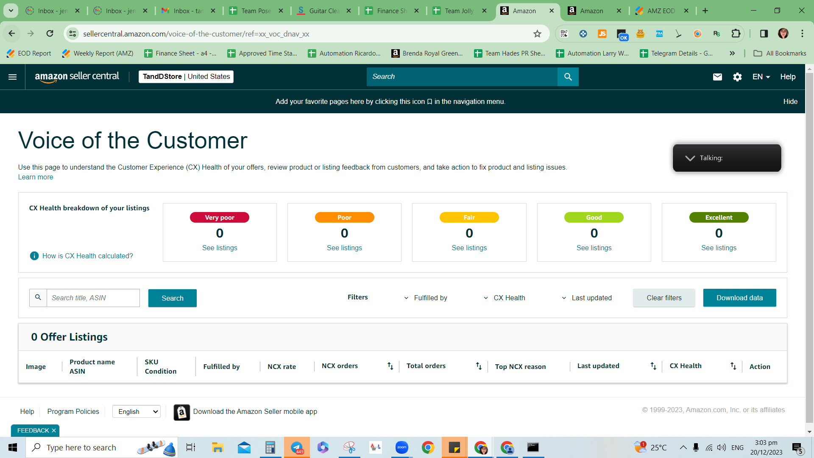Open the English language selector in footer
This screenshot has width=814, height=458.
tap(137, 411)
